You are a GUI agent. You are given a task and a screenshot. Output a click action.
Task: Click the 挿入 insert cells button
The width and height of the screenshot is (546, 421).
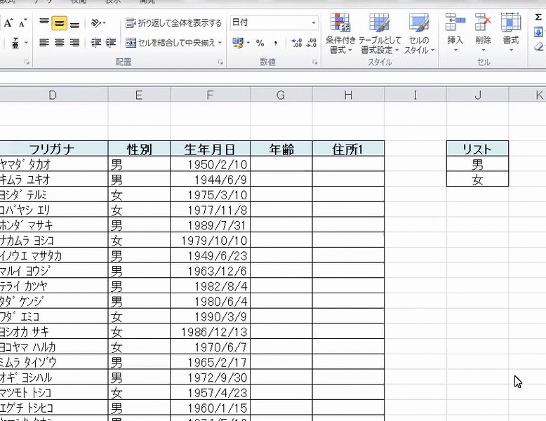point(455,34)
